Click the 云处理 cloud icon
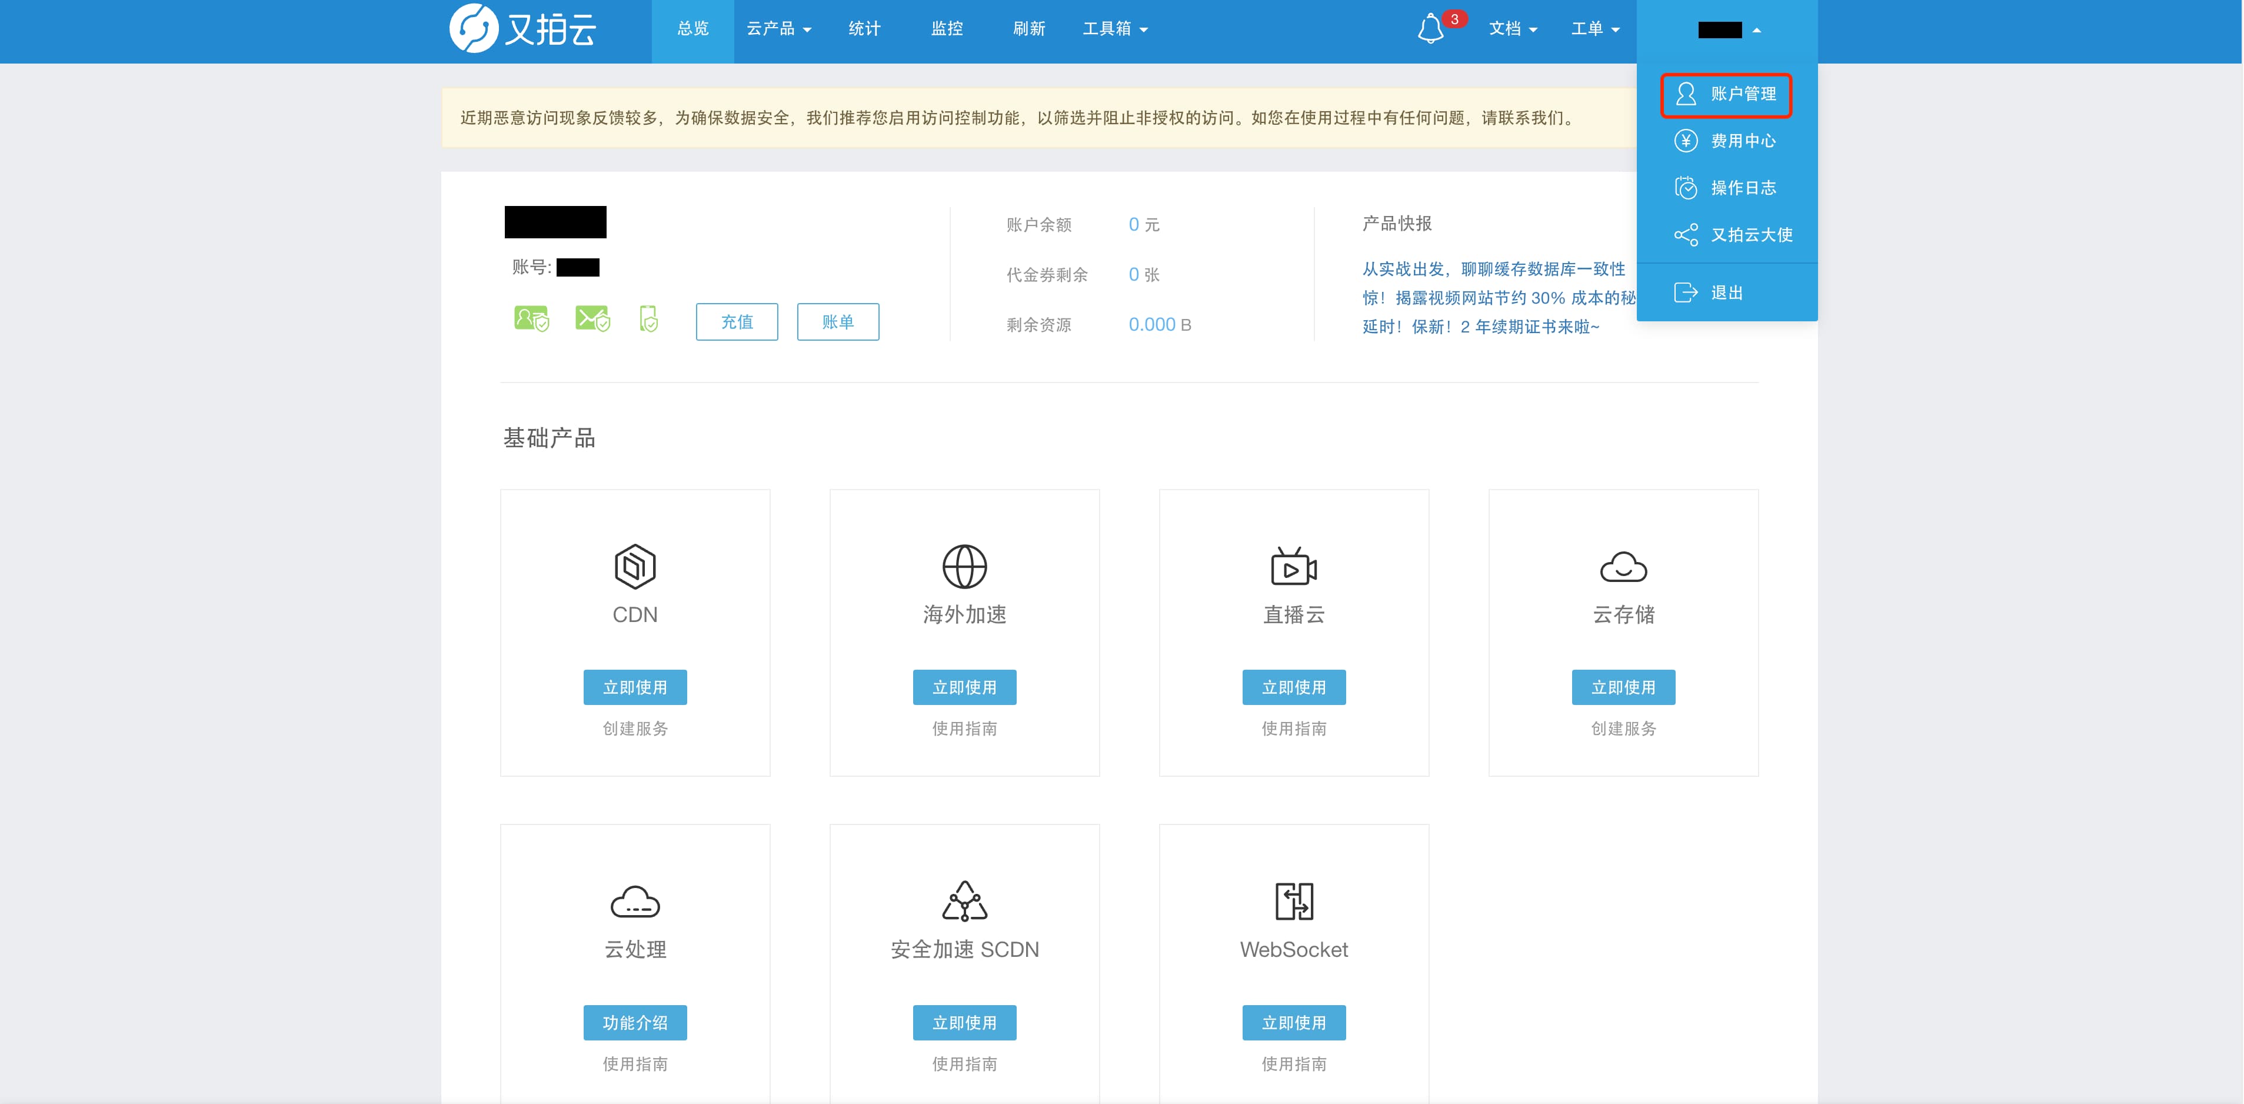Viewport: 2244px width, 1104px height. click(635, 902)
